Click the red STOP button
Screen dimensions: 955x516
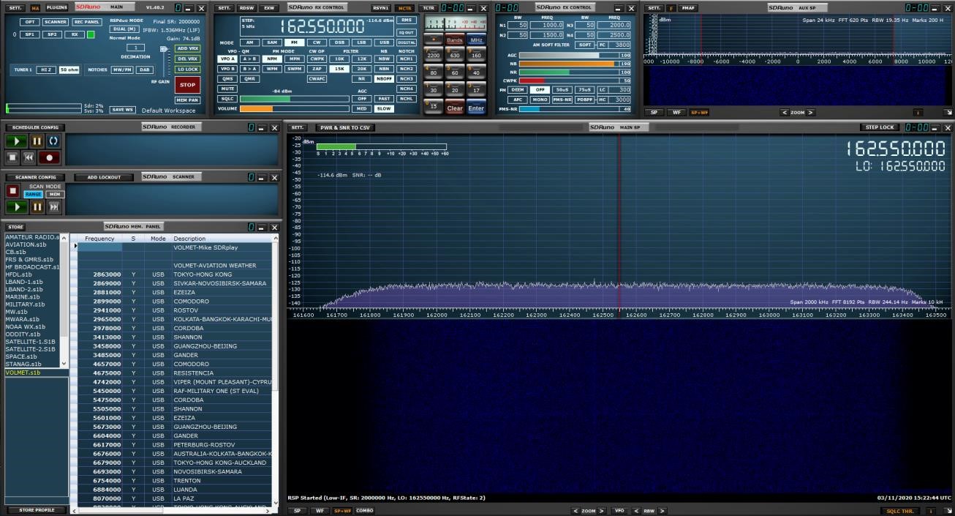187,85
